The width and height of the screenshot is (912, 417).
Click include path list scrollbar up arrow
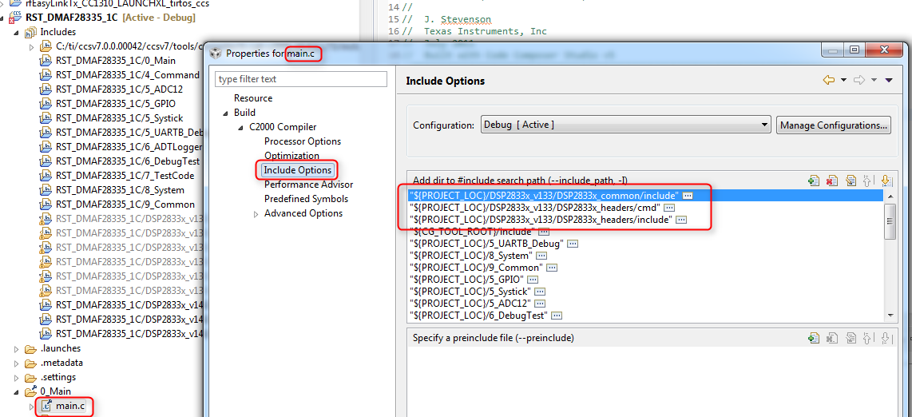(889, 195)
